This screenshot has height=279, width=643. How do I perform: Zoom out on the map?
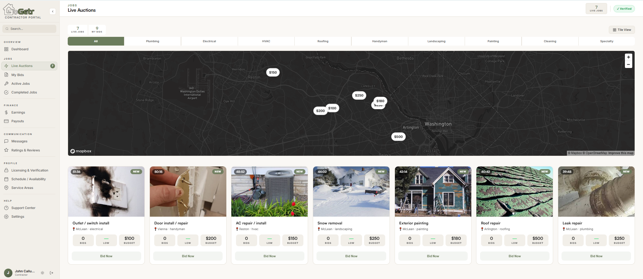tap(629, 65)
